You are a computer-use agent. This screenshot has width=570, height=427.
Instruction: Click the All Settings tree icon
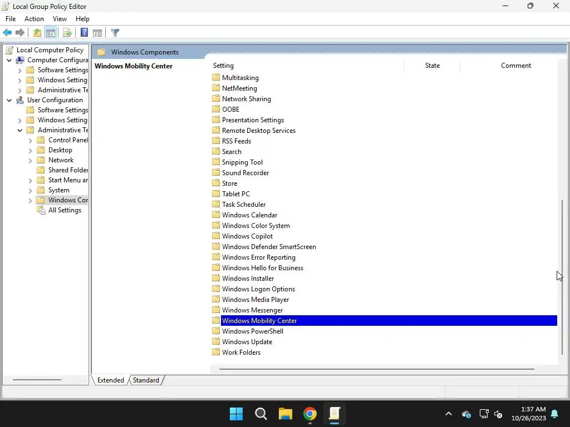[41, 210]
